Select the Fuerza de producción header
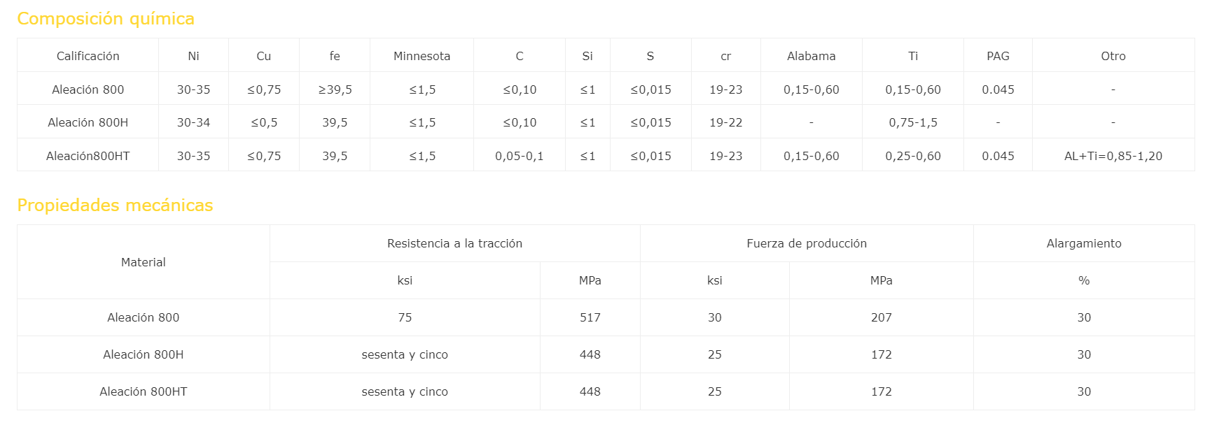The image size is (1205, 425). point(807,243)
